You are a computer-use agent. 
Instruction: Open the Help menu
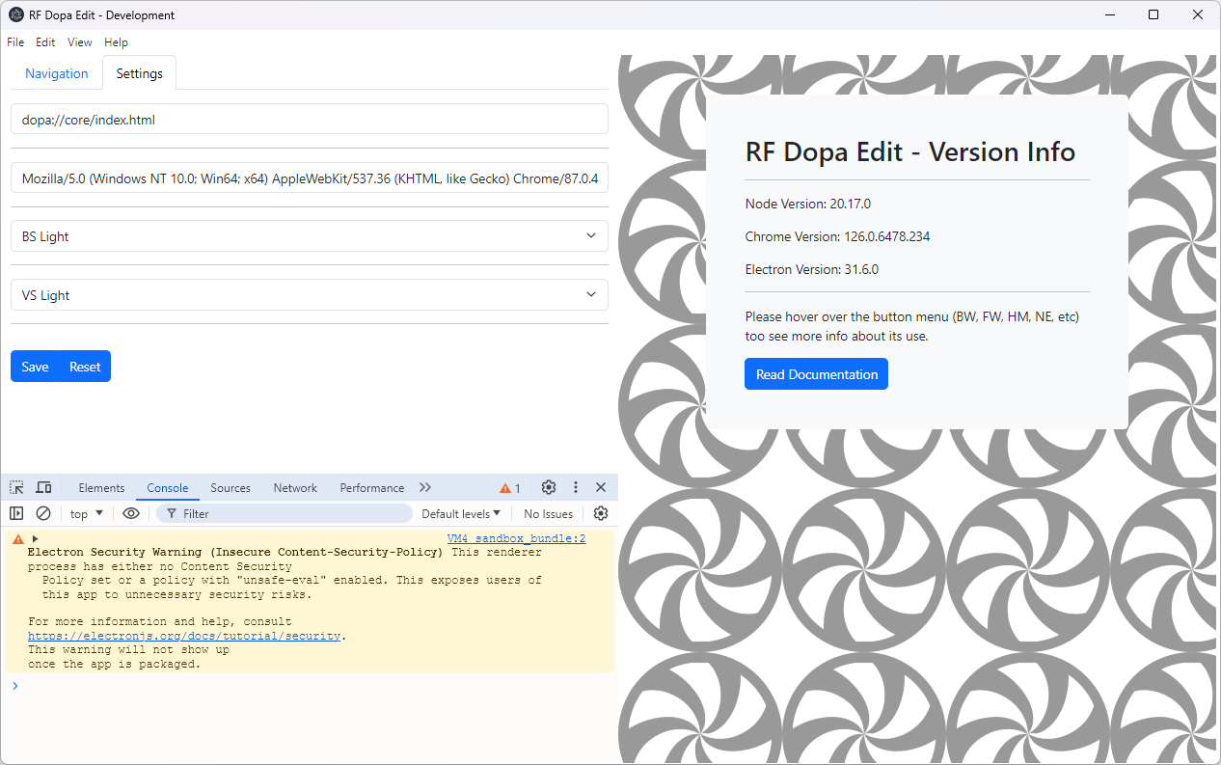click(116, 42)
